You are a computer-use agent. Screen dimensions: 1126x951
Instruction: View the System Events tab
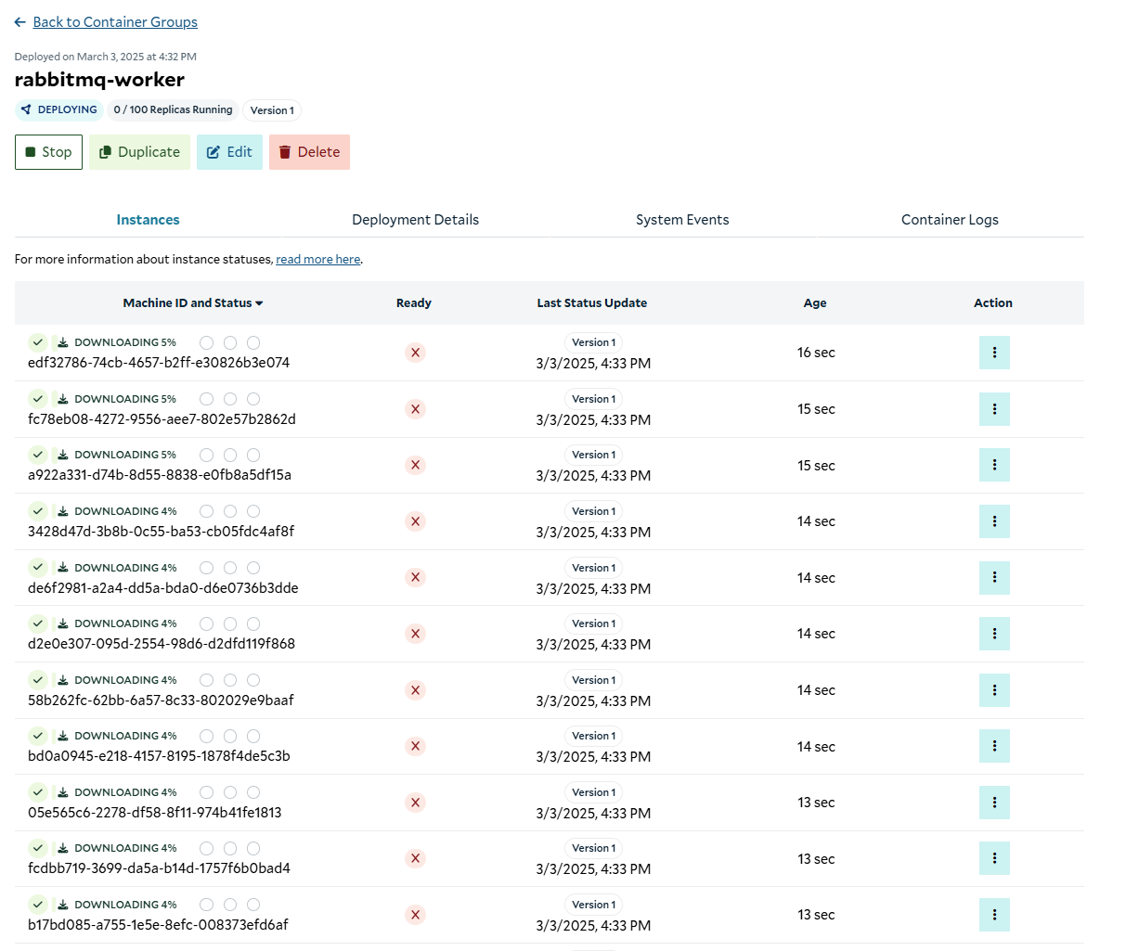(x=682, y=220)
